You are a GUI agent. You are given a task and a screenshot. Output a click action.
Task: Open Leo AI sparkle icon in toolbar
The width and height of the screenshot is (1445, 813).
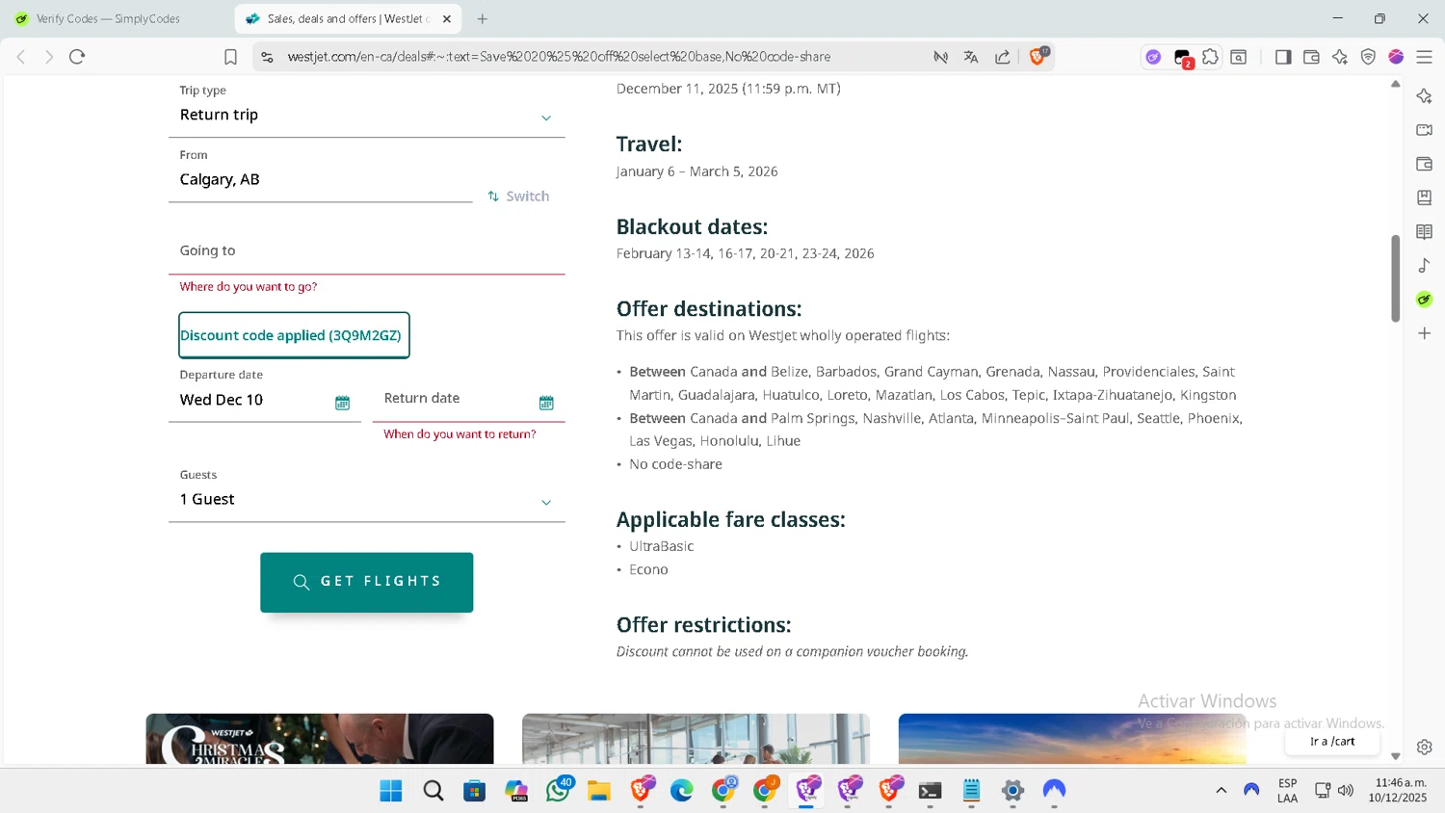click(x=1340, y=57)
